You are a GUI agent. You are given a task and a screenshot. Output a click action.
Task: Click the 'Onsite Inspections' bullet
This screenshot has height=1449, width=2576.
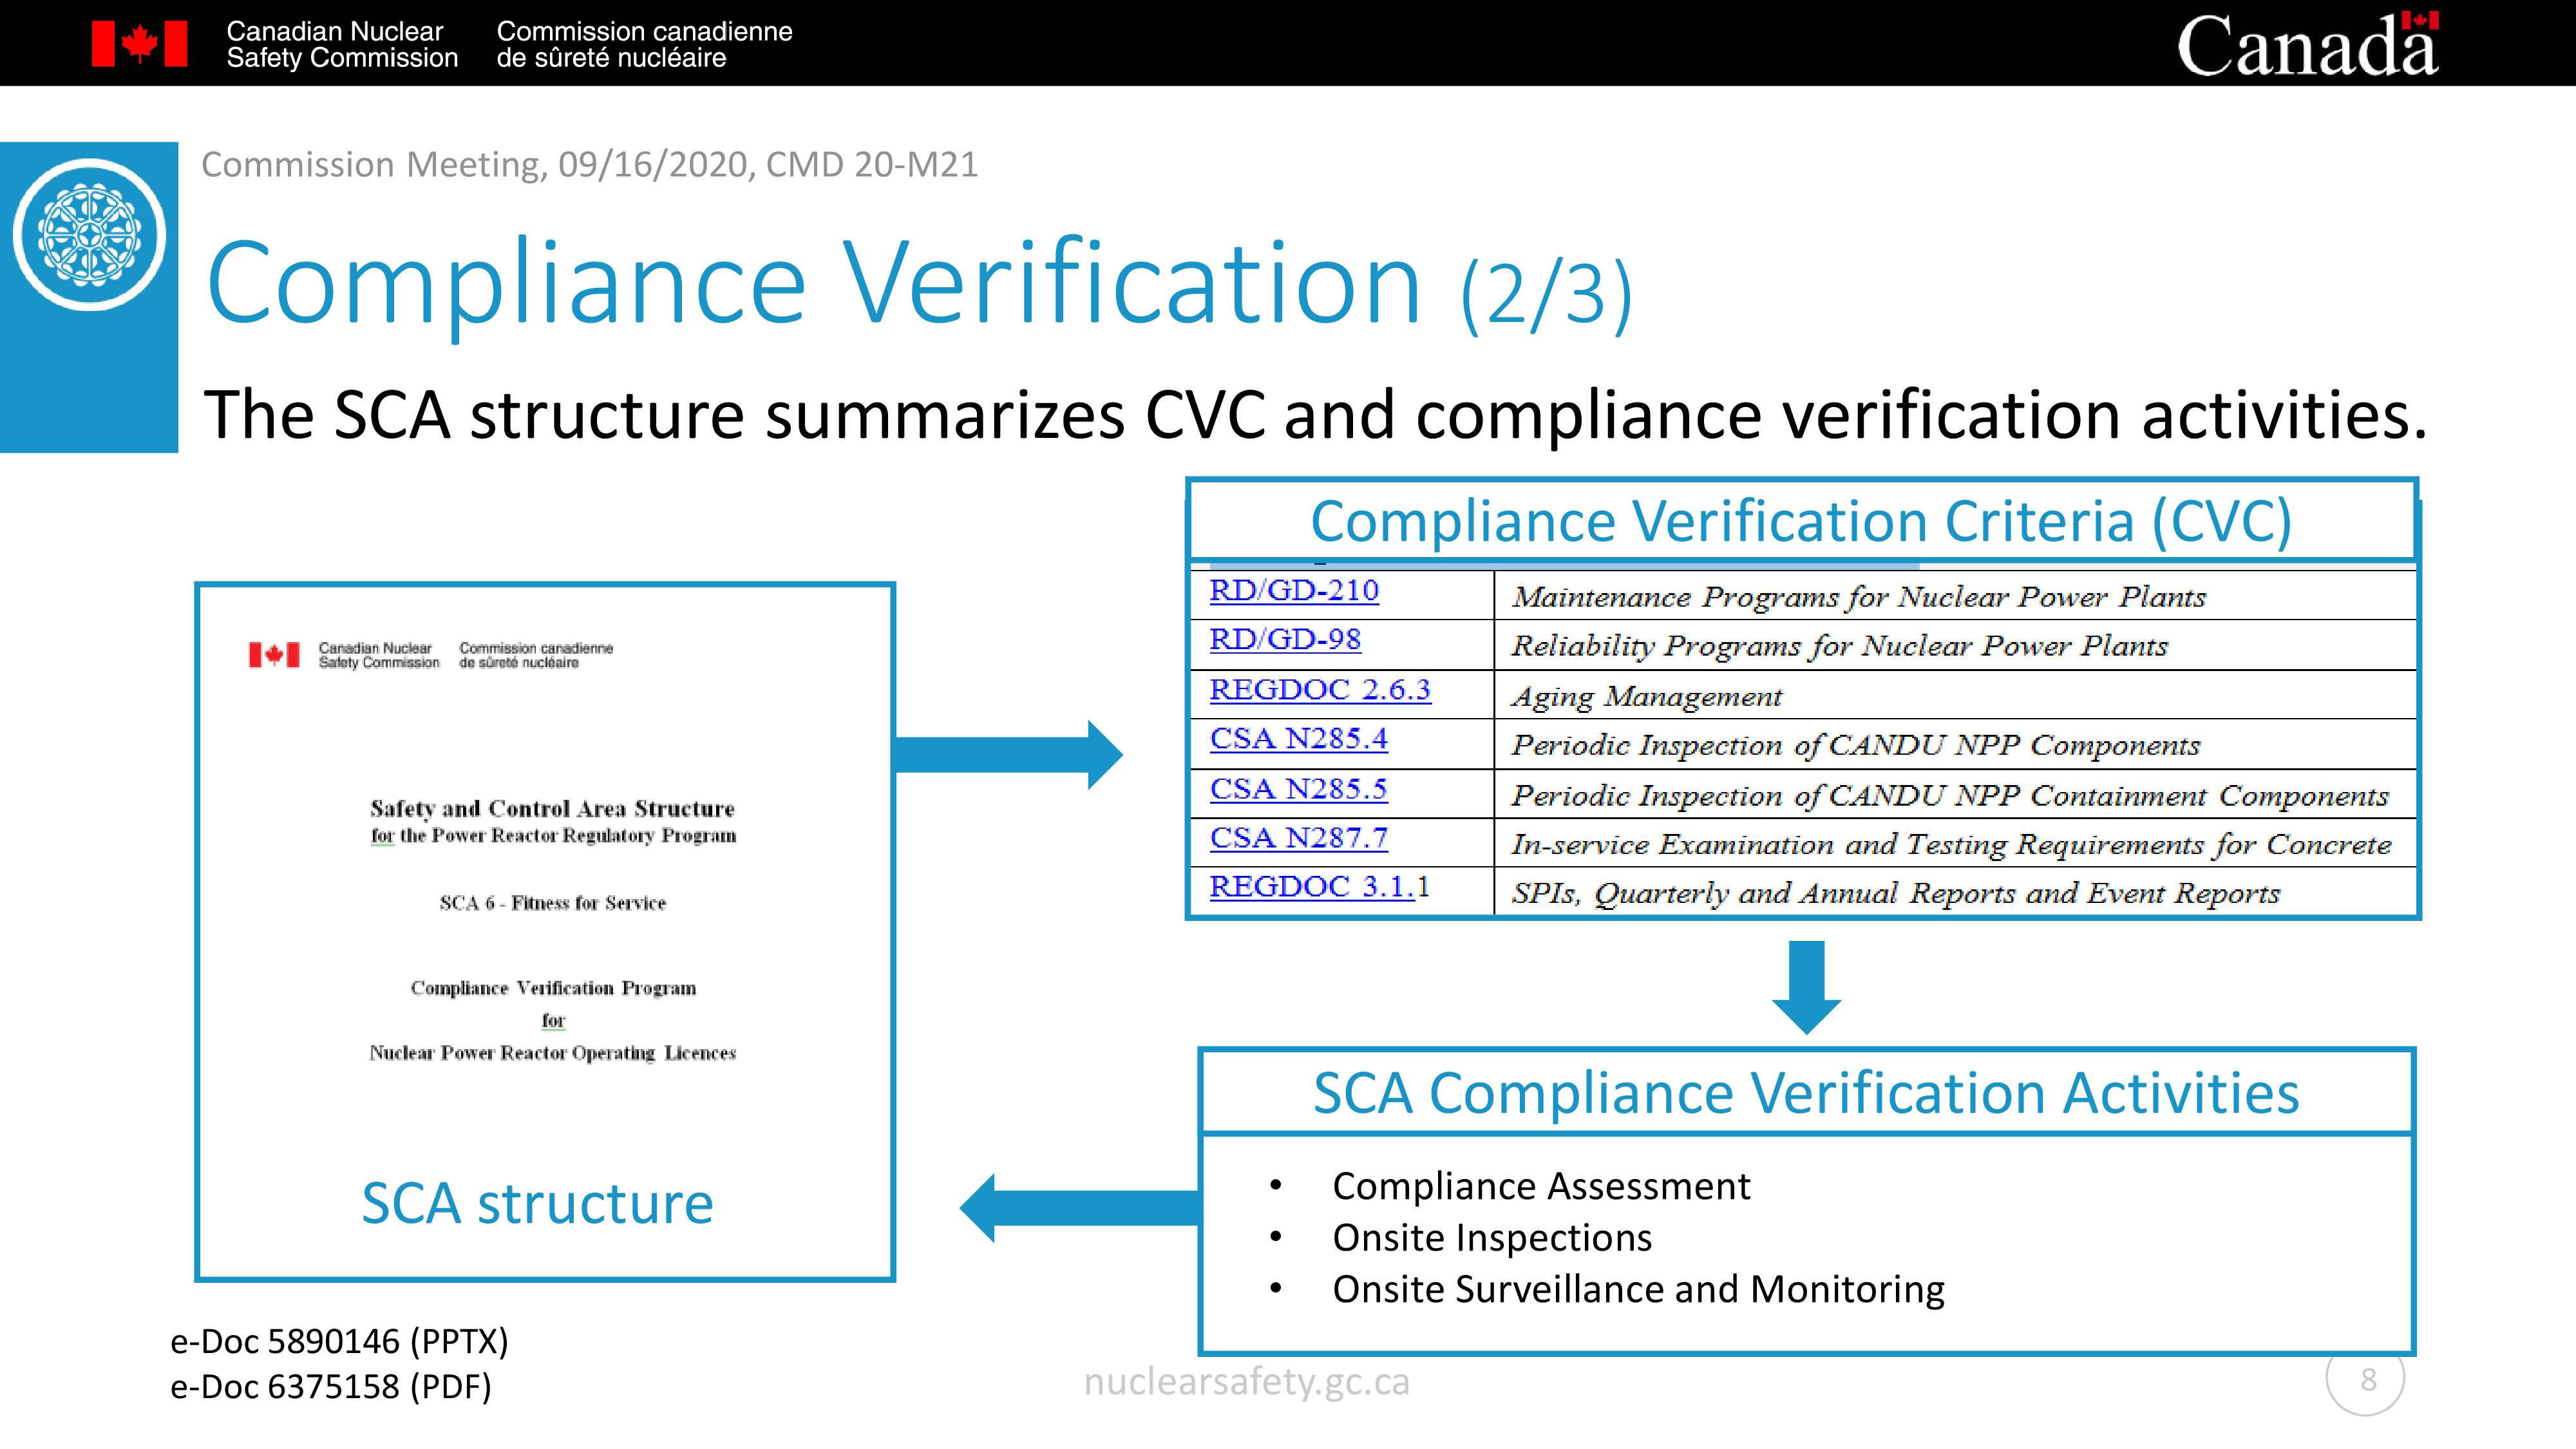[1492, 1238]
